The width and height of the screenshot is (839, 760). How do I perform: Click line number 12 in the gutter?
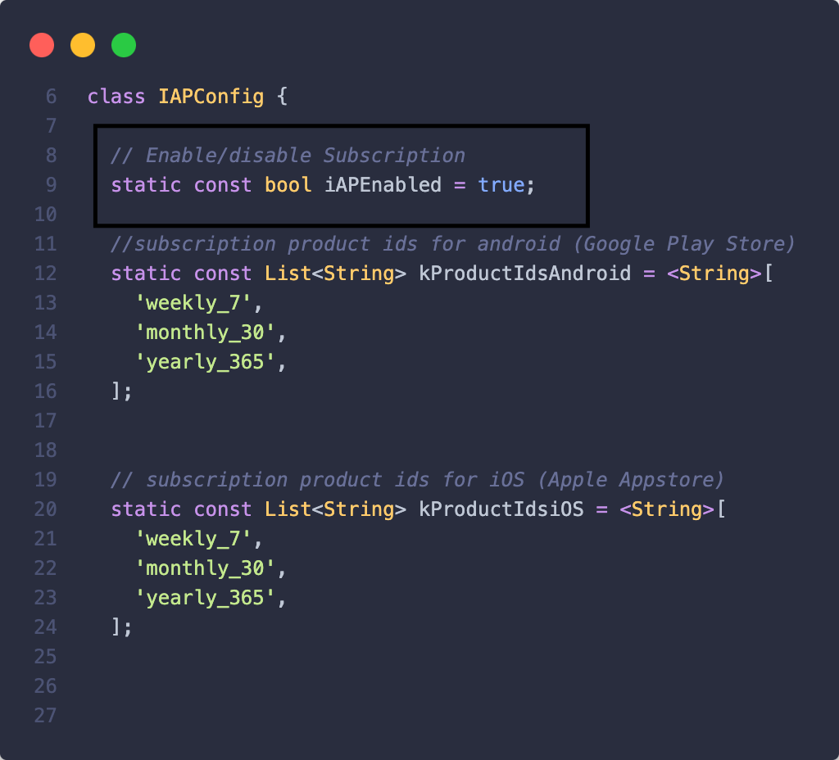click(x=46, y=274)
